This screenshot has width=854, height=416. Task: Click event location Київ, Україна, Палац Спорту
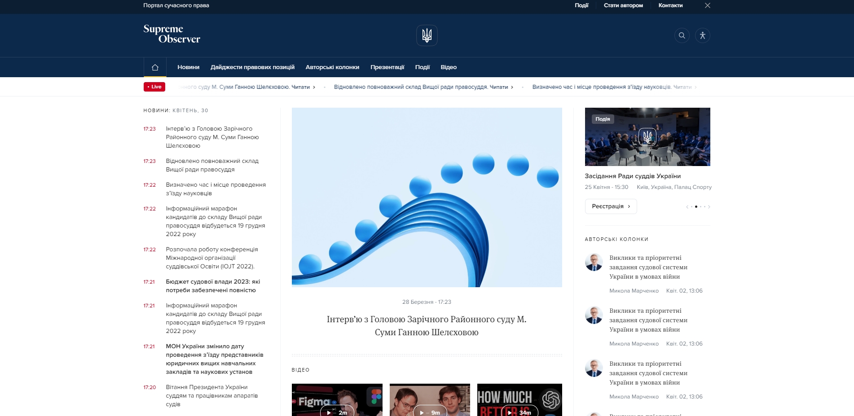tap(674, 187)
